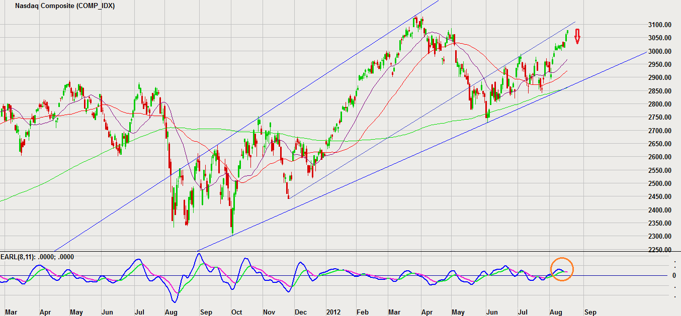The image size is (681, 316).
Task: Select the 3000.00 price axis label
Action: pos(658,51)
